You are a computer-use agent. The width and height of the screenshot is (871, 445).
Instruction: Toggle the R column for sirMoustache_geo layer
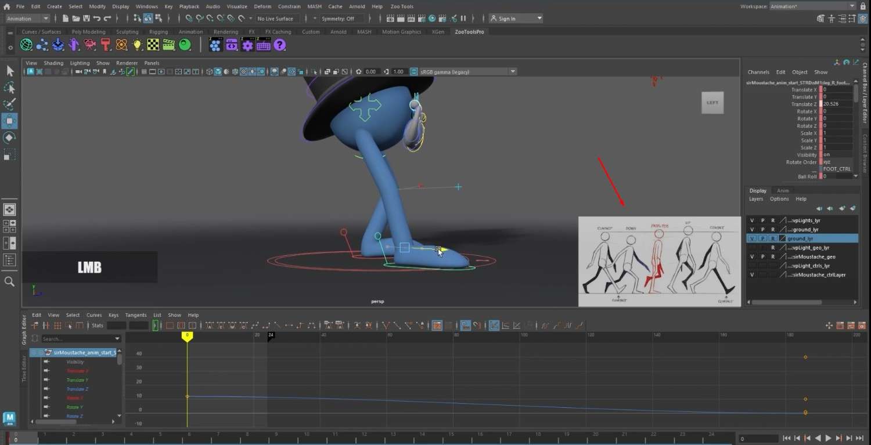pyautogui.click(x=773, y=256)
